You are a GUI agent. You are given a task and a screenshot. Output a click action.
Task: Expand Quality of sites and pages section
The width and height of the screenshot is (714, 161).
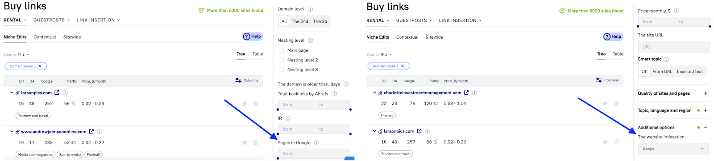pos(706,93)
